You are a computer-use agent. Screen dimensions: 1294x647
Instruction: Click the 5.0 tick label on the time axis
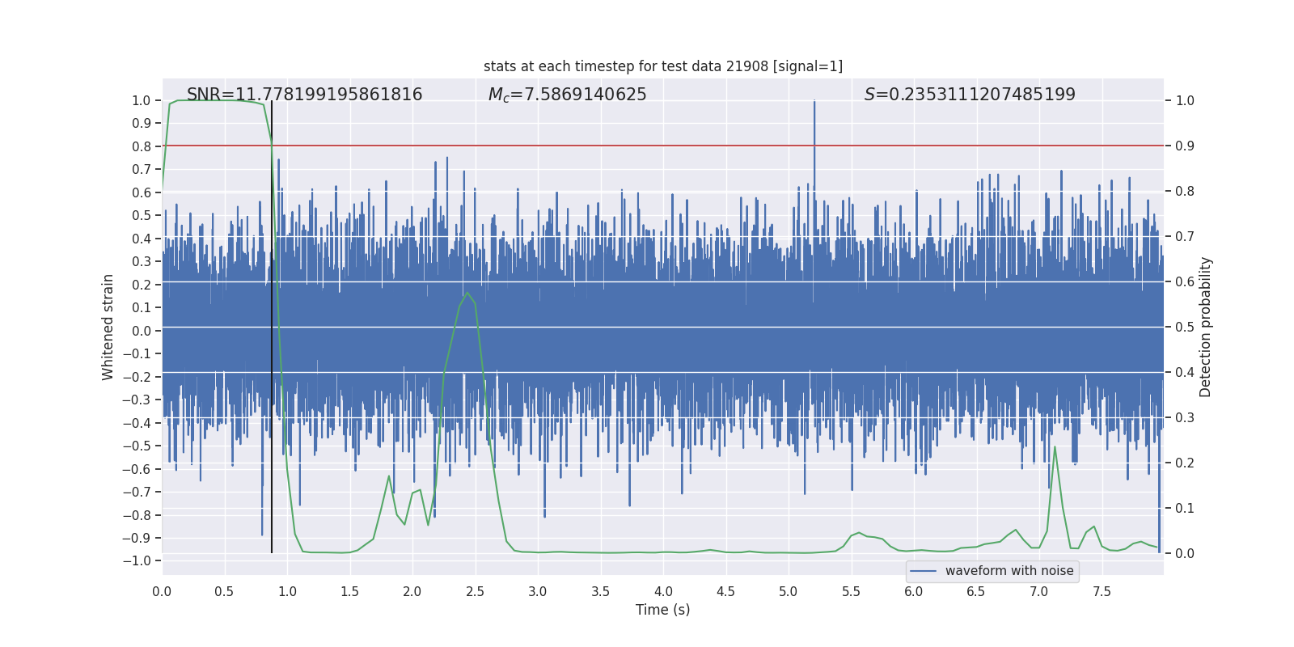(789, 592)
